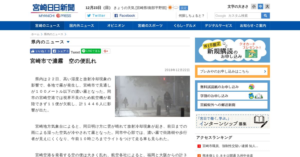This screenshot has height=157, width=300.
Task: Set font size to 小
Action: pyautogui.click(x=254, y=6)
